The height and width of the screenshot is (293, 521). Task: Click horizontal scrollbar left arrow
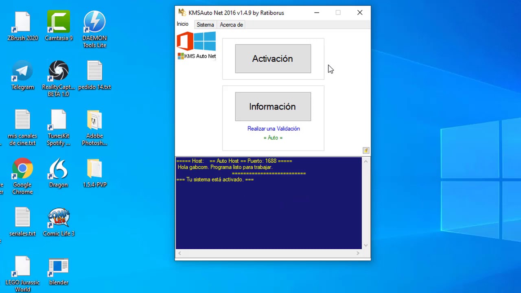[x=180, y=253]
